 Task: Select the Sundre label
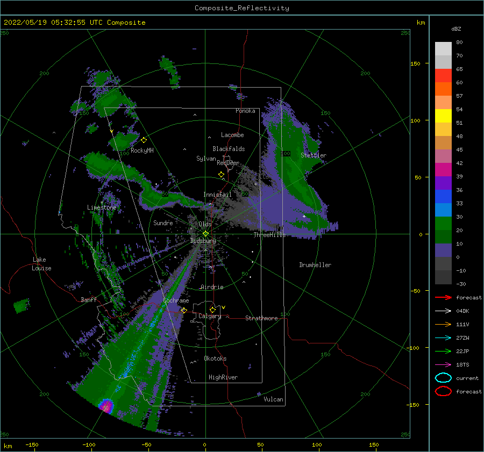[x=163, y=223]
